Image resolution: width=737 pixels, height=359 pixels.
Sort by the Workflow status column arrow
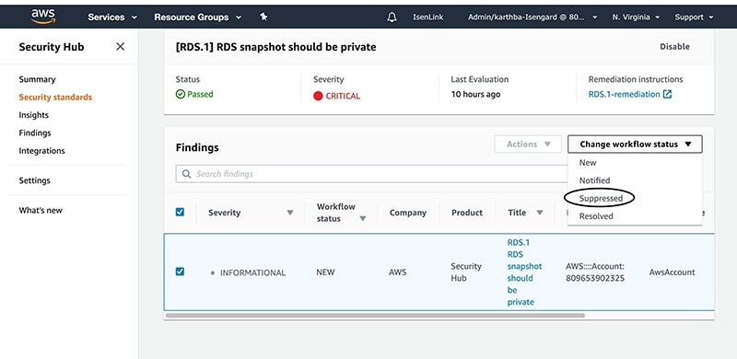point(363,219)
